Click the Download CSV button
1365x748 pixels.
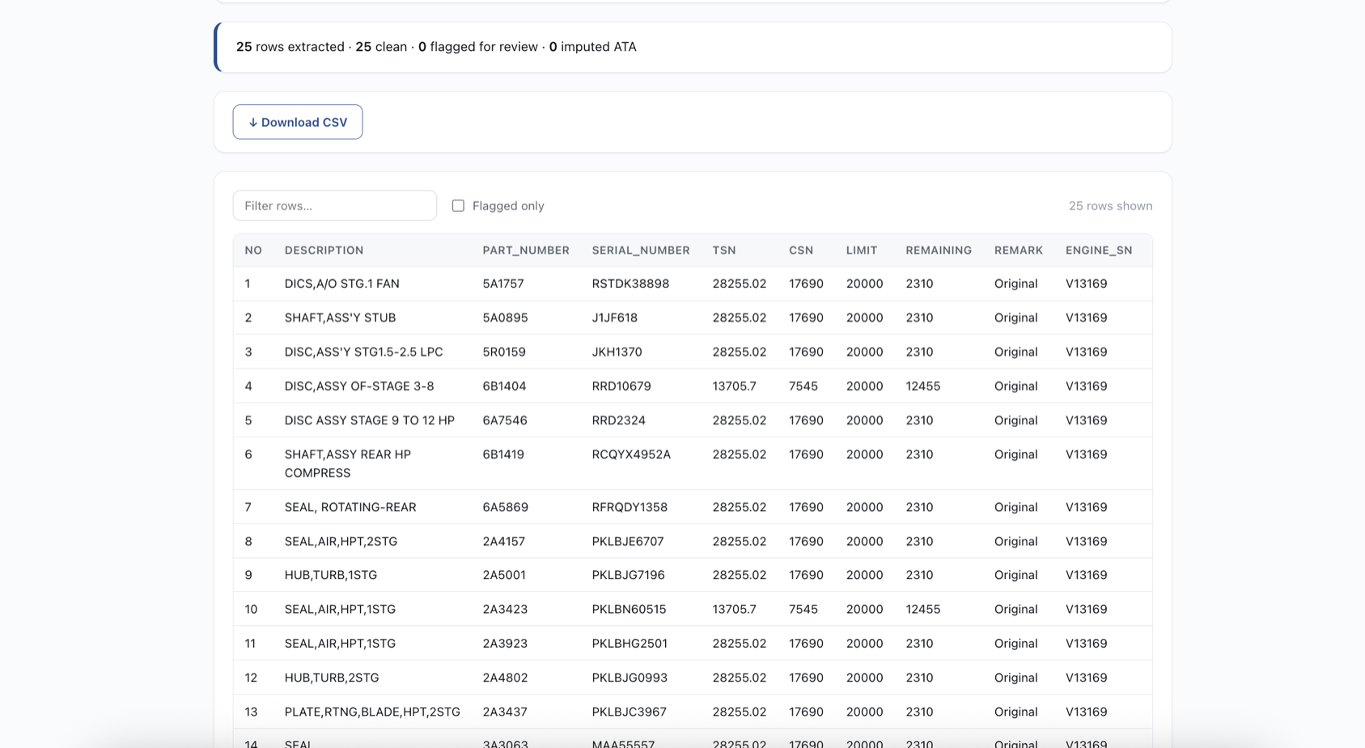click(297, 122)
